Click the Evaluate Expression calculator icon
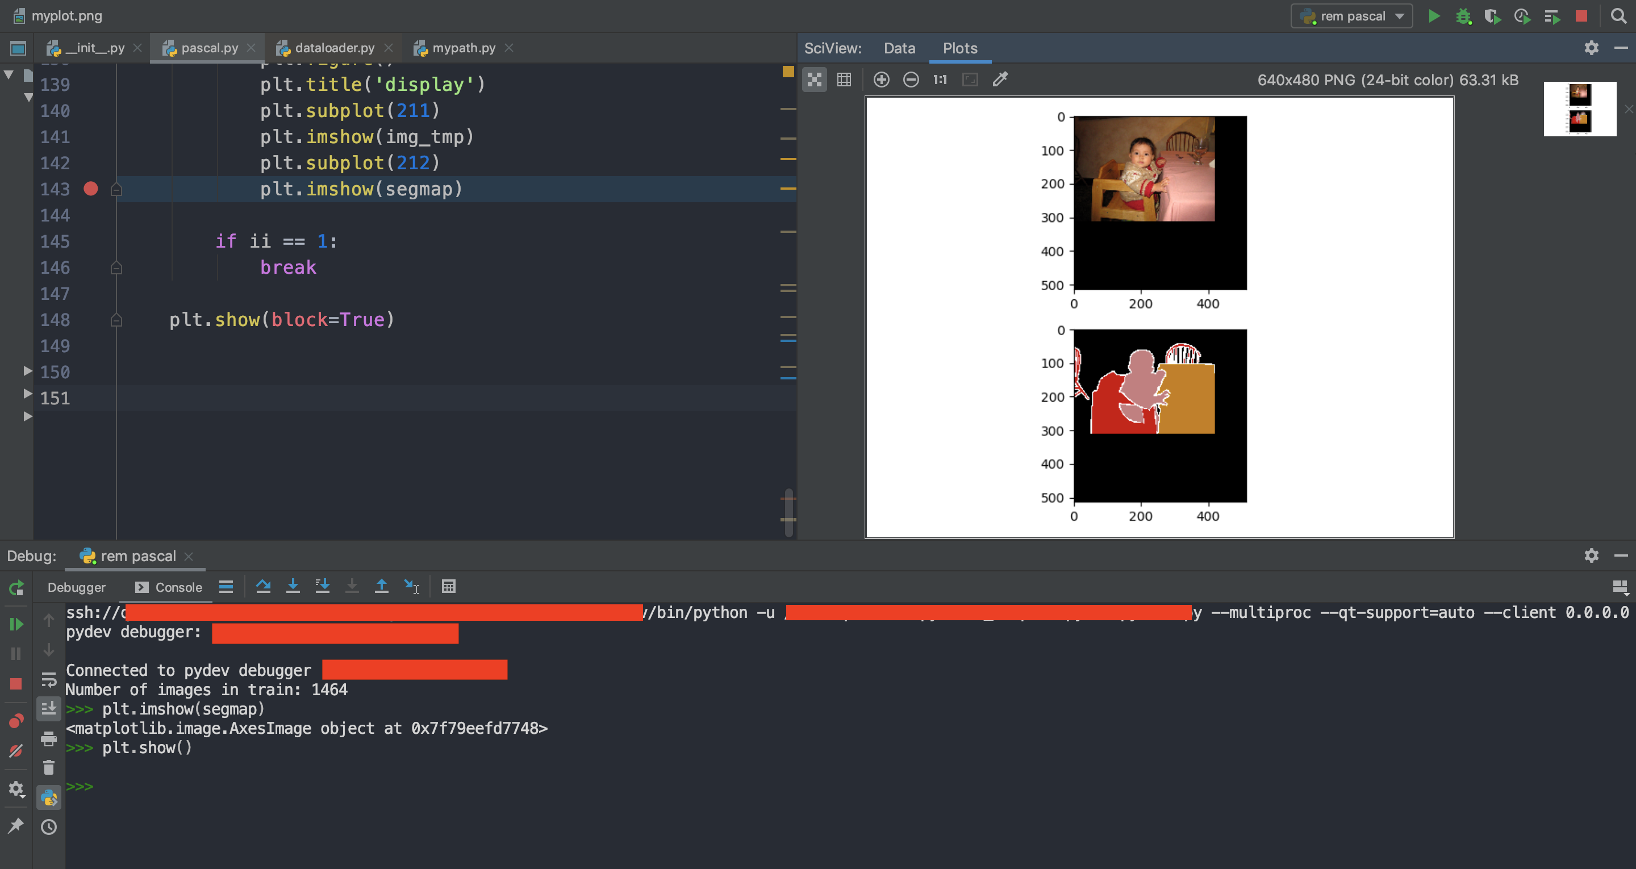The height and width of the screenshot is (869, 1636). (448, 586)
